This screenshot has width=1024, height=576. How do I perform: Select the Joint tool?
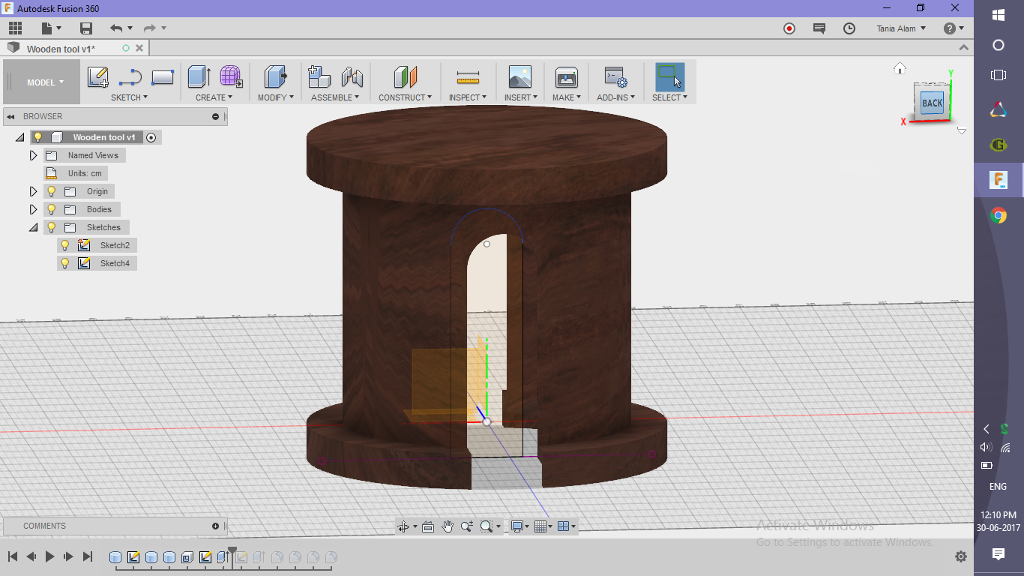coord(352,76)
